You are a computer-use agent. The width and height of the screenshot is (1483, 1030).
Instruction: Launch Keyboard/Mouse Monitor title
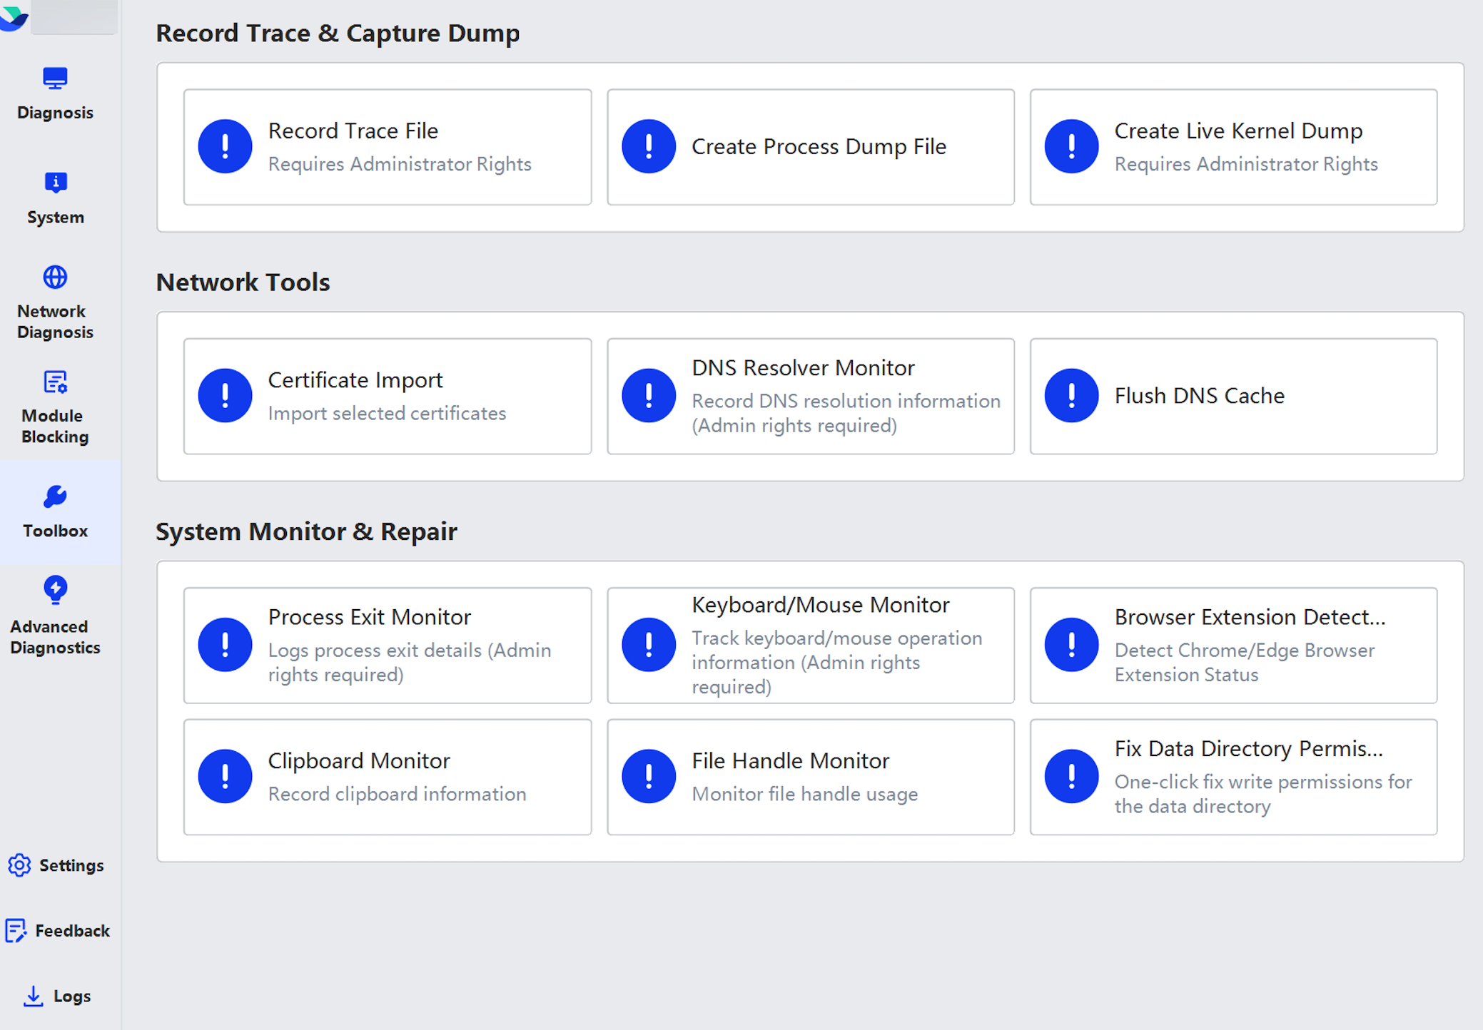click(821, 605)
